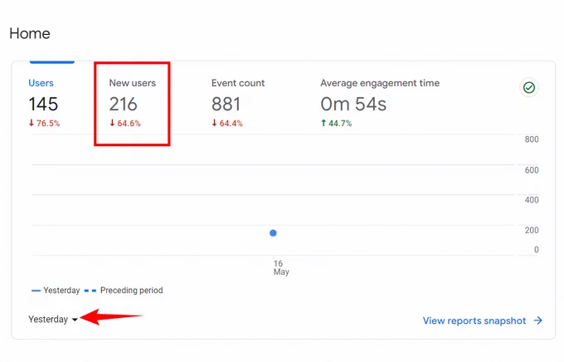Click the Home page heading

click(30, 33)
